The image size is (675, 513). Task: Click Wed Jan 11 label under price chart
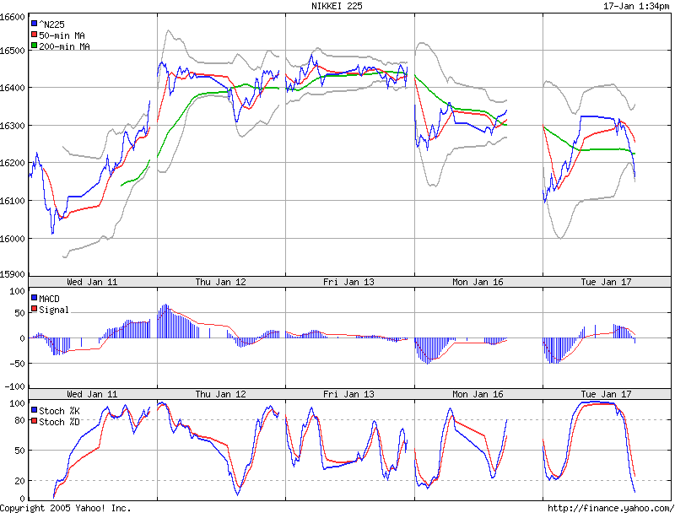[x=92, y=283]
